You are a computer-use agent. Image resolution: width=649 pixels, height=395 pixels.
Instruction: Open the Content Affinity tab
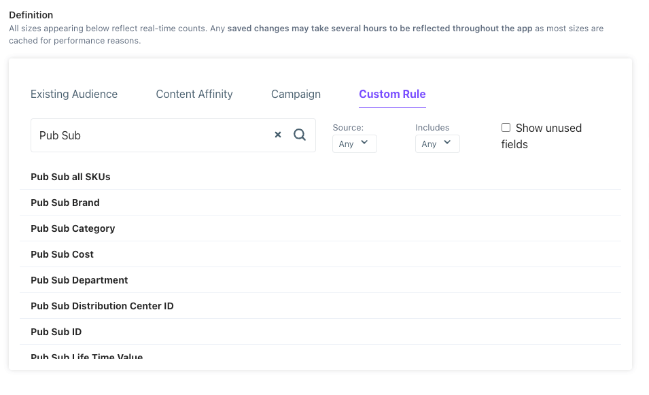(194, 95)
